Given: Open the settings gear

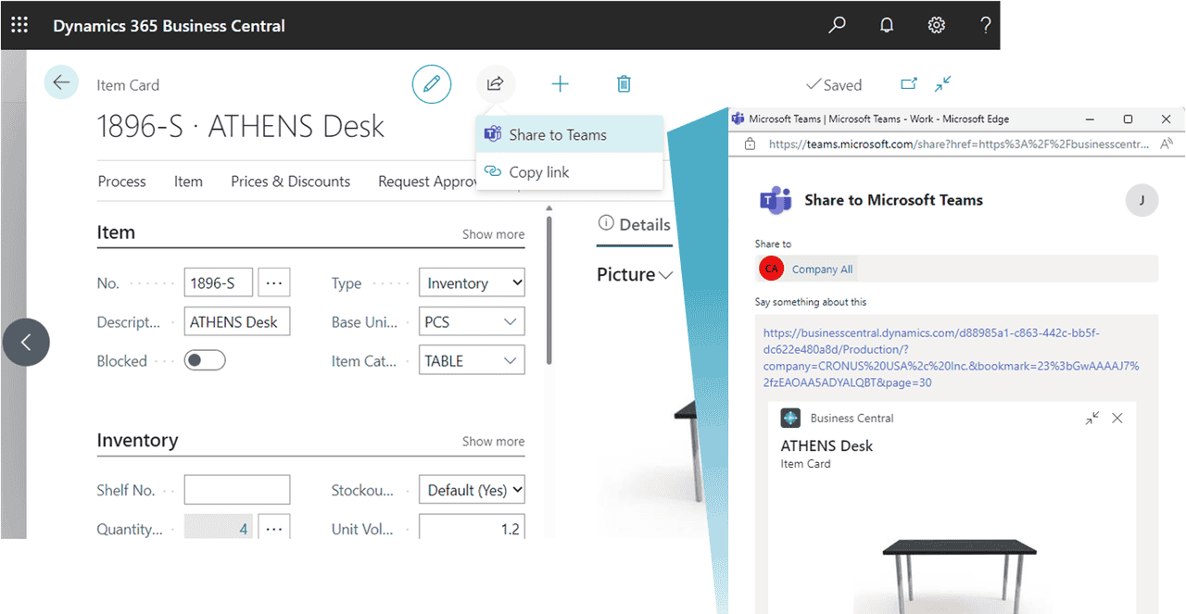Looking at the screenshot, I should (x=936, y=25).
